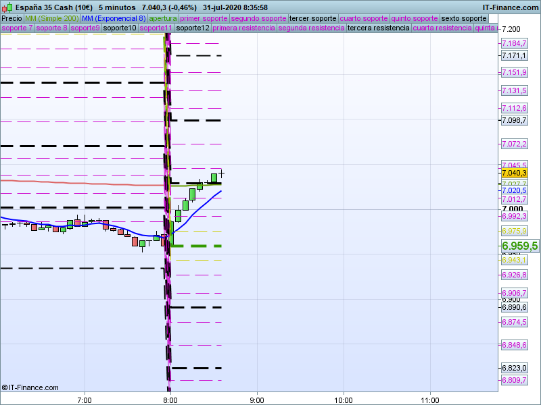
Task: Click the 7.200 price axis label
Action: (x=511, y=29)
